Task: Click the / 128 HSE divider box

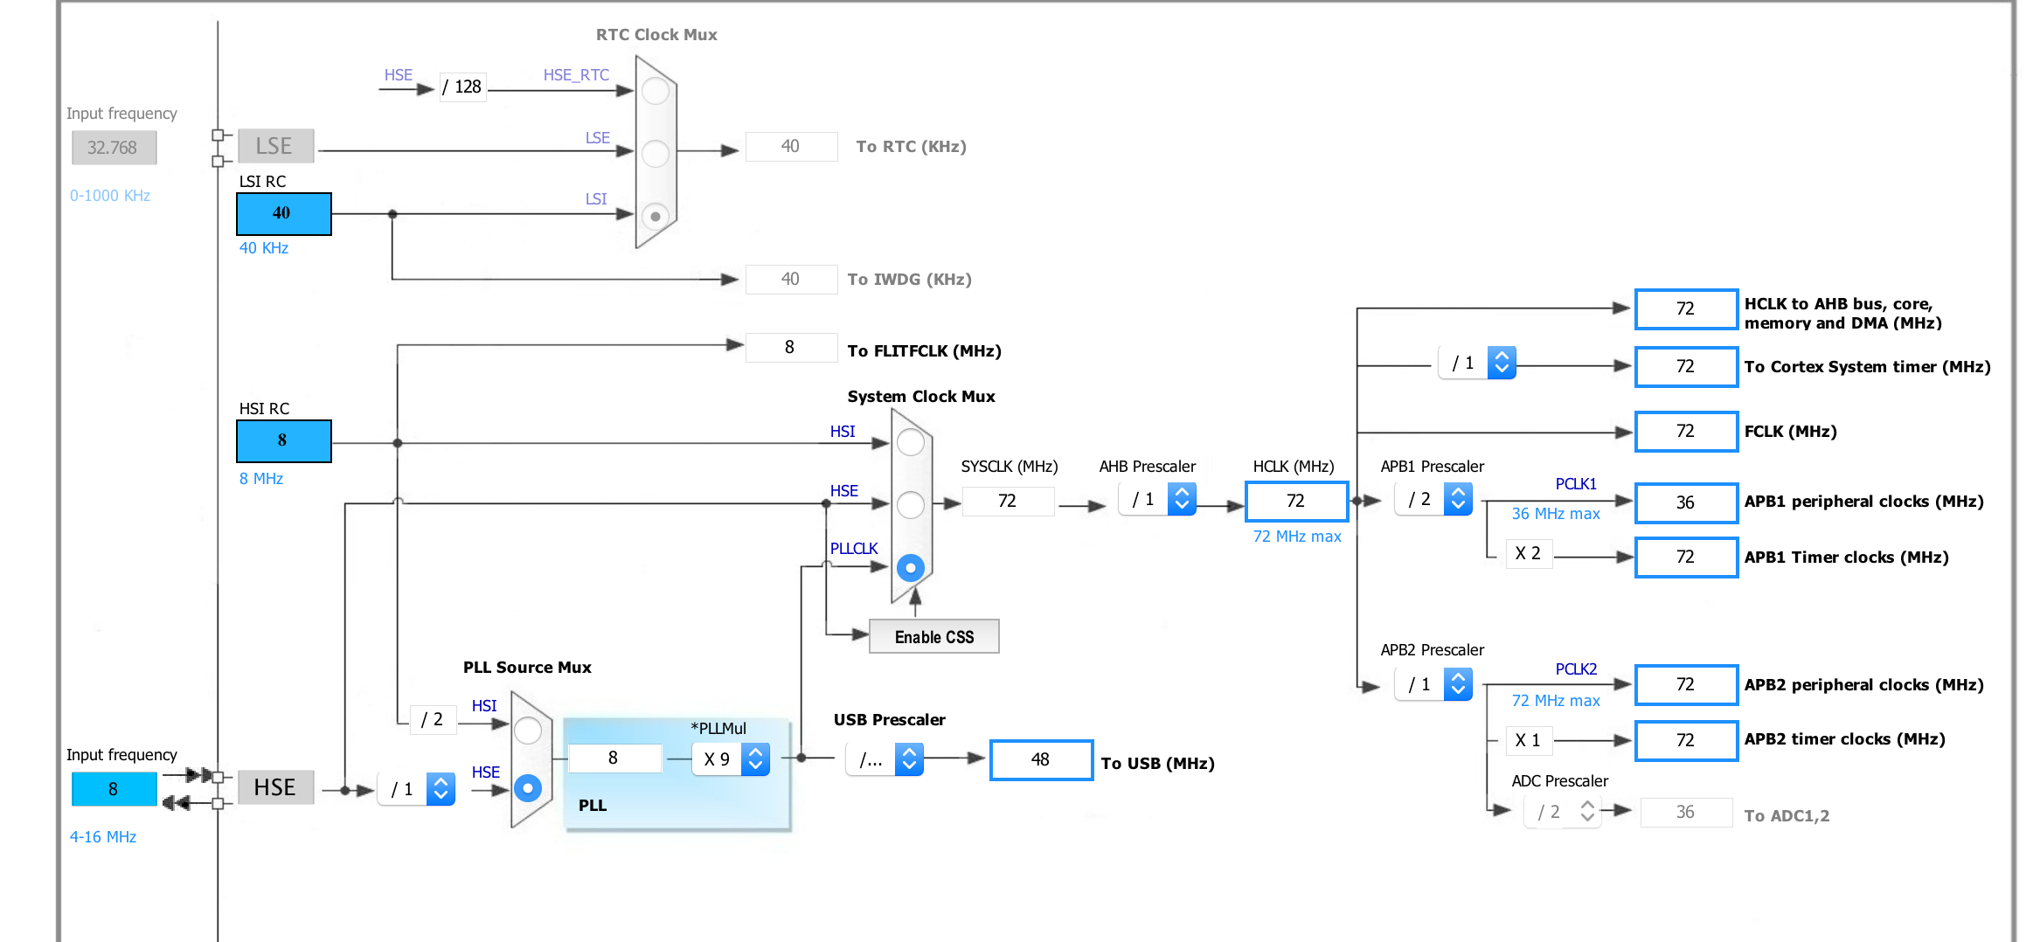Action: (462, 87)
